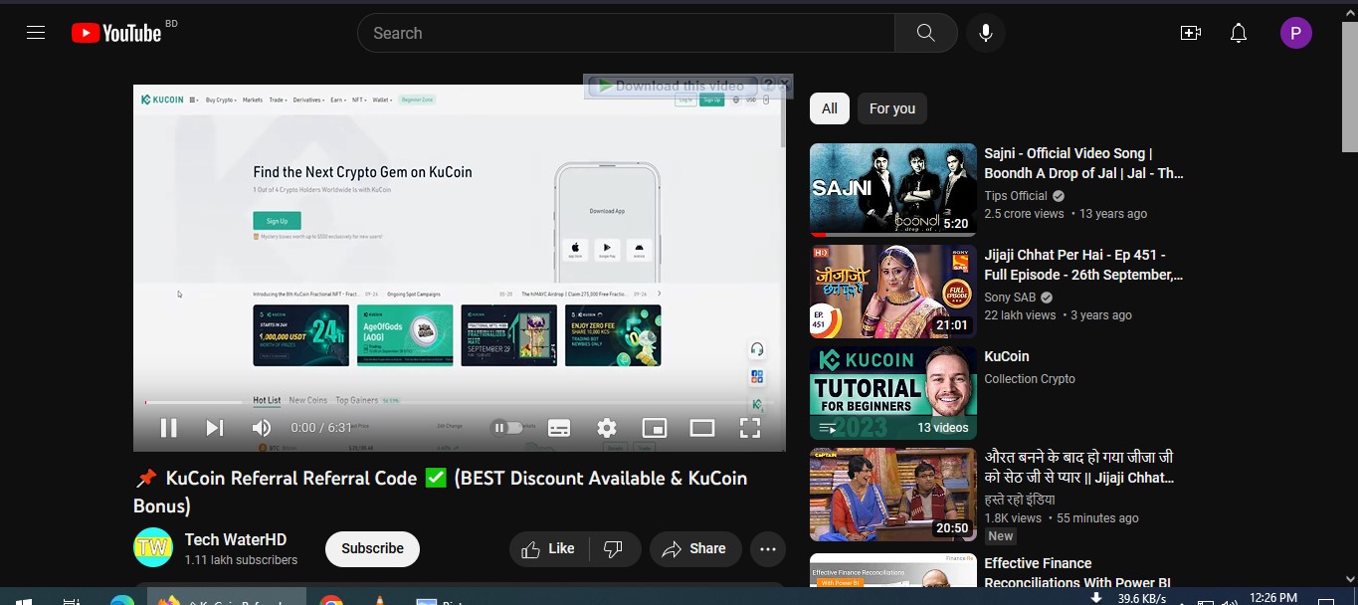Click inside the Search input field
Viewport: 1358px width, 605px height.
point(627,33)
